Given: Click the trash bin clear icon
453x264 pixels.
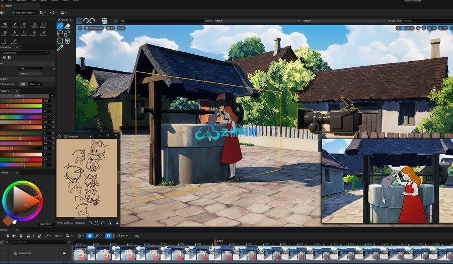Looking at the screenshot, I should pos(105,21).
